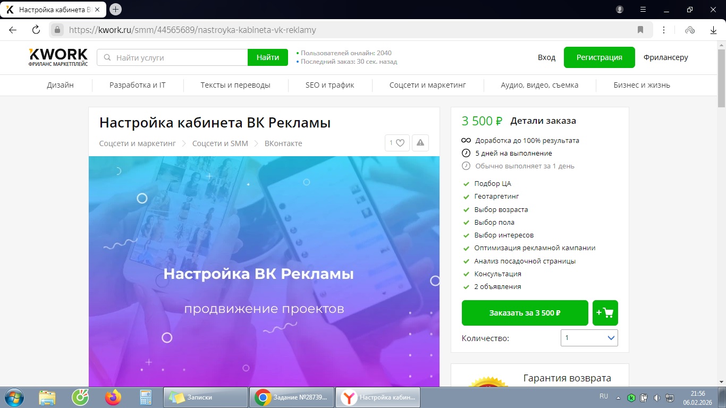Click the 5 дней на выполнение text
The image size is (726, 408).
click(x=514, y=154)
